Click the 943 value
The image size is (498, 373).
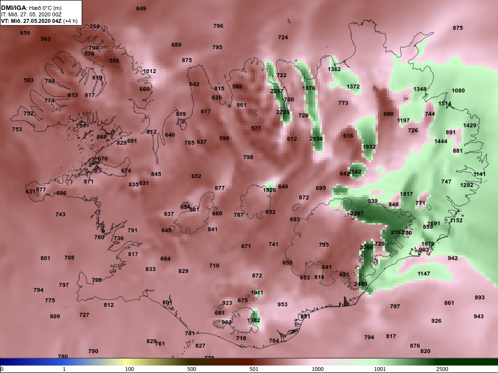(479, 316)
